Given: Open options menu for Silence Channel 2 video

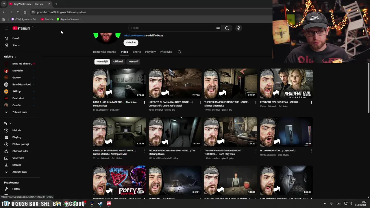Looking at the screenshot, I should (x=256, y=103).
